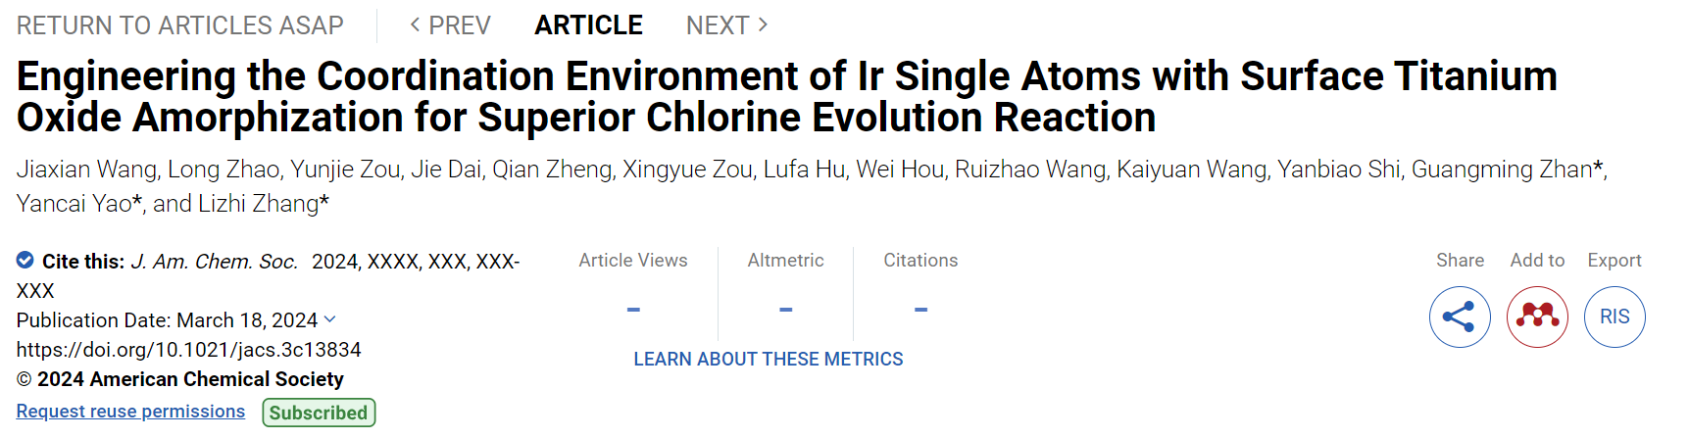The image size is (1689, 439).
Task: Export citation with RIS button
Action: click(x=1614, y=317)
